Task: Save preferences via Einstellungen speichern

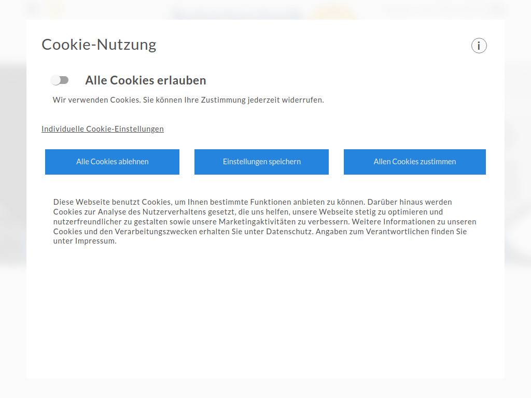Action: click(261, 162)
